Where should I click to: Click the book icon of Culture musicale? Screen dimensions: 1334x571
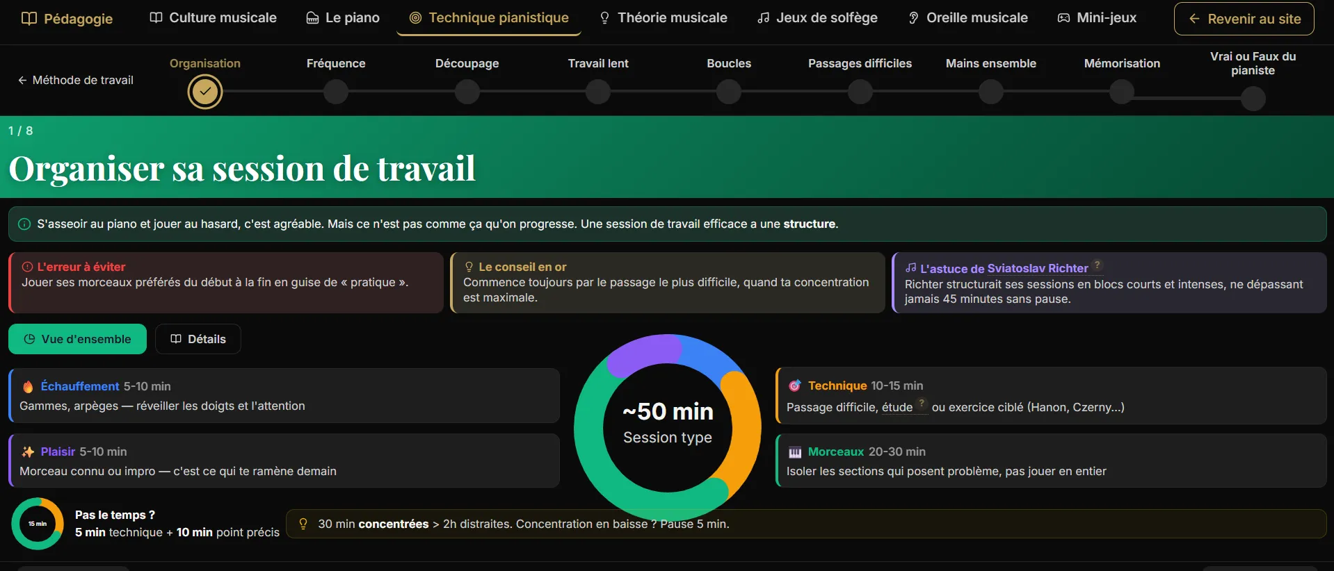click(156, 17)
